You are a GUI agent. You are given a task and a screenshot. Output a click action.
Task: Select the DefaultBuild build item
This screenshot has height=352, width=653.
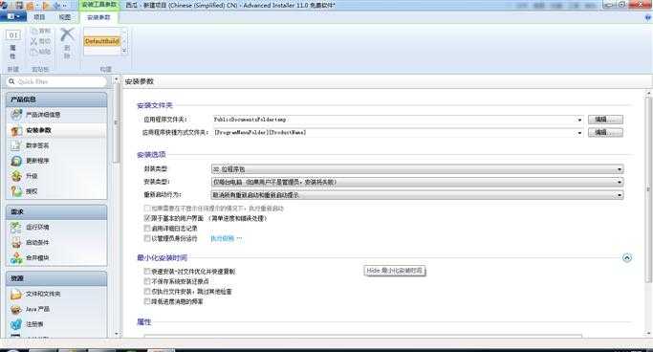(x=102, y=41)
